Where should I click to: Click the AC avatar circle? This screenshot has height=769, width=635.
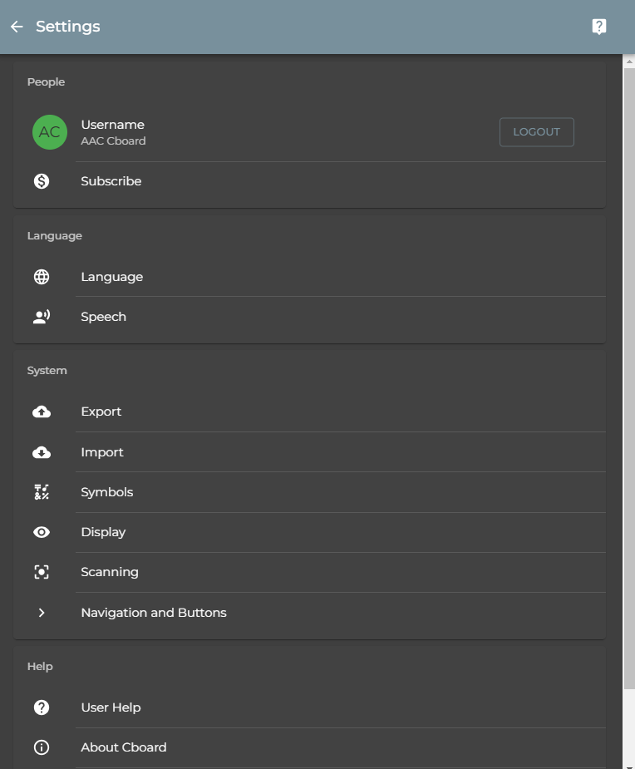click(x=49, y=131)
